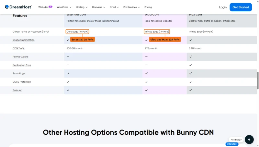Select the 500 GB/month value

[x=75, y=48]
